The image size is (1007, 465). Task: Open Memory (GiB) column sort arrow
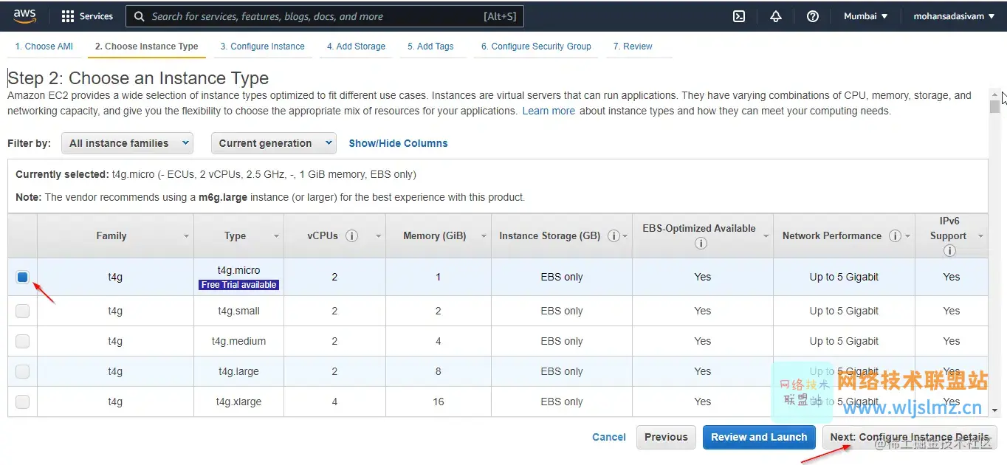tap(483, 236)
